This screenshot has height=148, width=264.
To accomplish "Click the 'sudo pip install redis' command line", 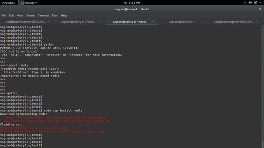I will click(x=41, y=111).
